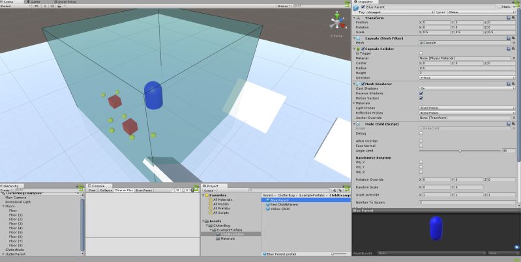Enable Face Normal checkbox
521x262 pixels.
coord(421,146)
